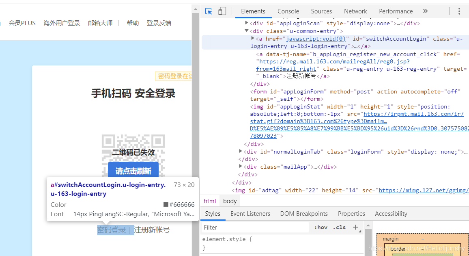Open the Properties pane tab
469x256 pixels.
[x=351, y=214]
